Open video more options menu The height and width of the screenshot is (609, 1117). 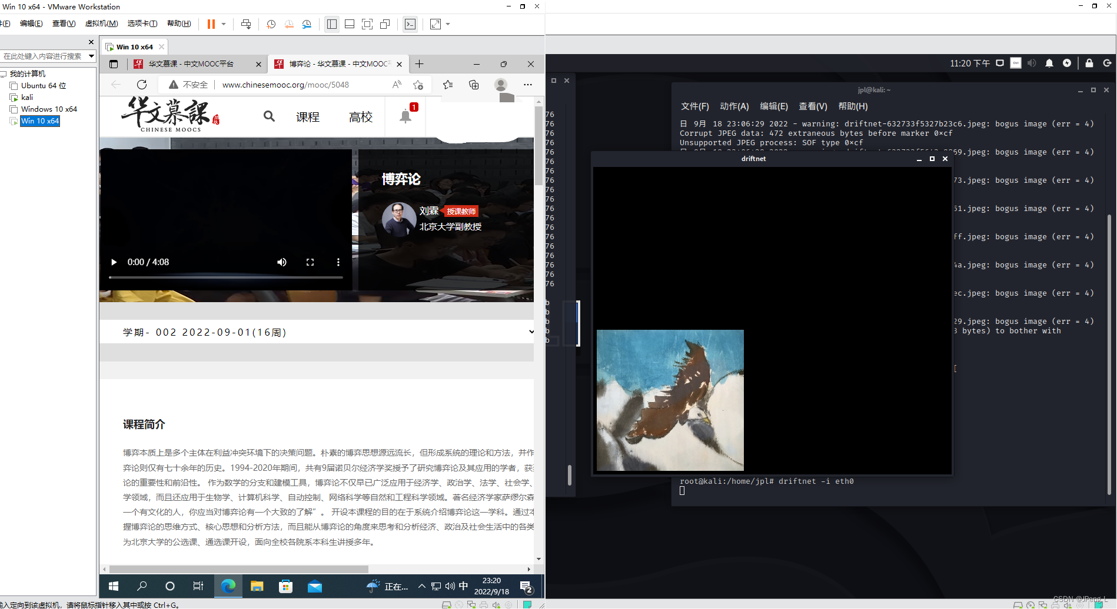tap(338, 262)
